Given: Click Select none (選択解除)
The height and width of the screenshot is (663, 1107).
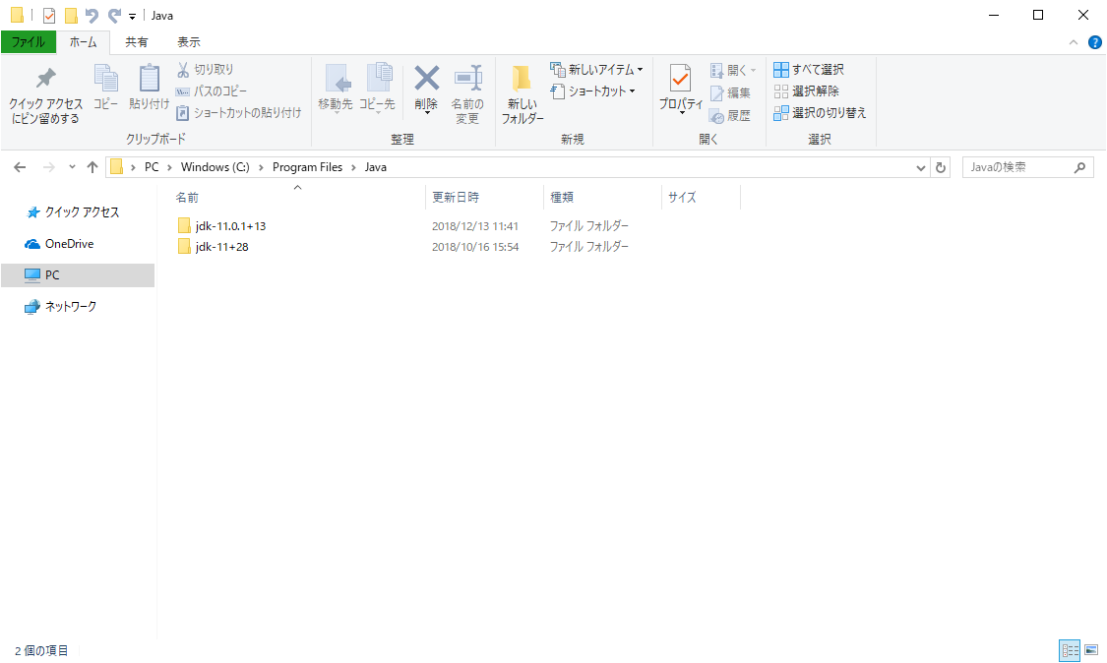Looking at the screenshot, I should click(806, 91).
